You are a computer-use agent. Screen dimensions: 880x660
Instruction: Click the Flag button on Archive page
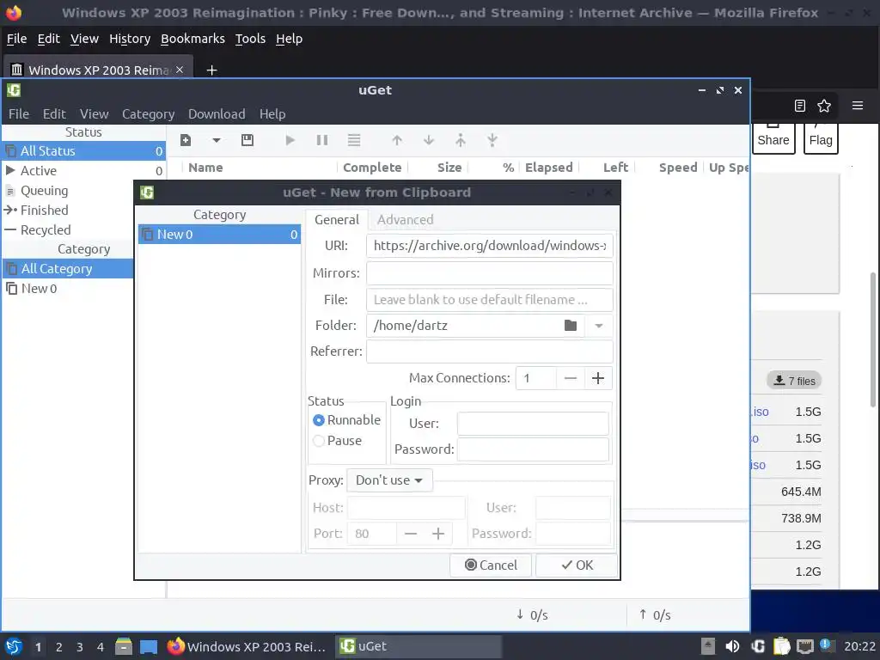pyautogui.click(x=821, y=138)
